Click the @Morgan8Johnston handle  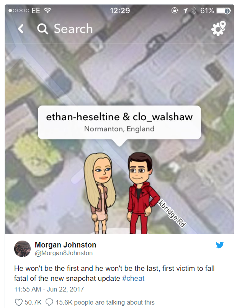pos(64,253)
